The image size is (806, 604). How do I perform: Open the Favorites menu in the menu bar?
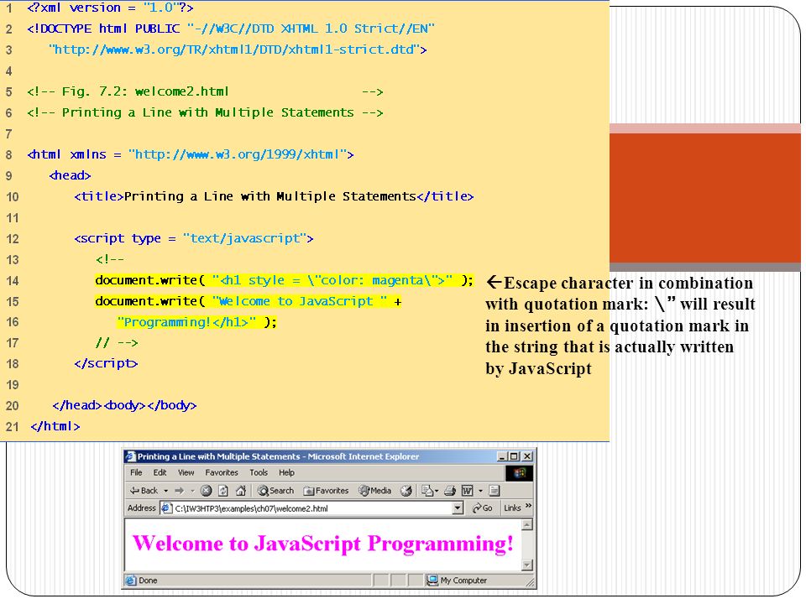(222, 472)
